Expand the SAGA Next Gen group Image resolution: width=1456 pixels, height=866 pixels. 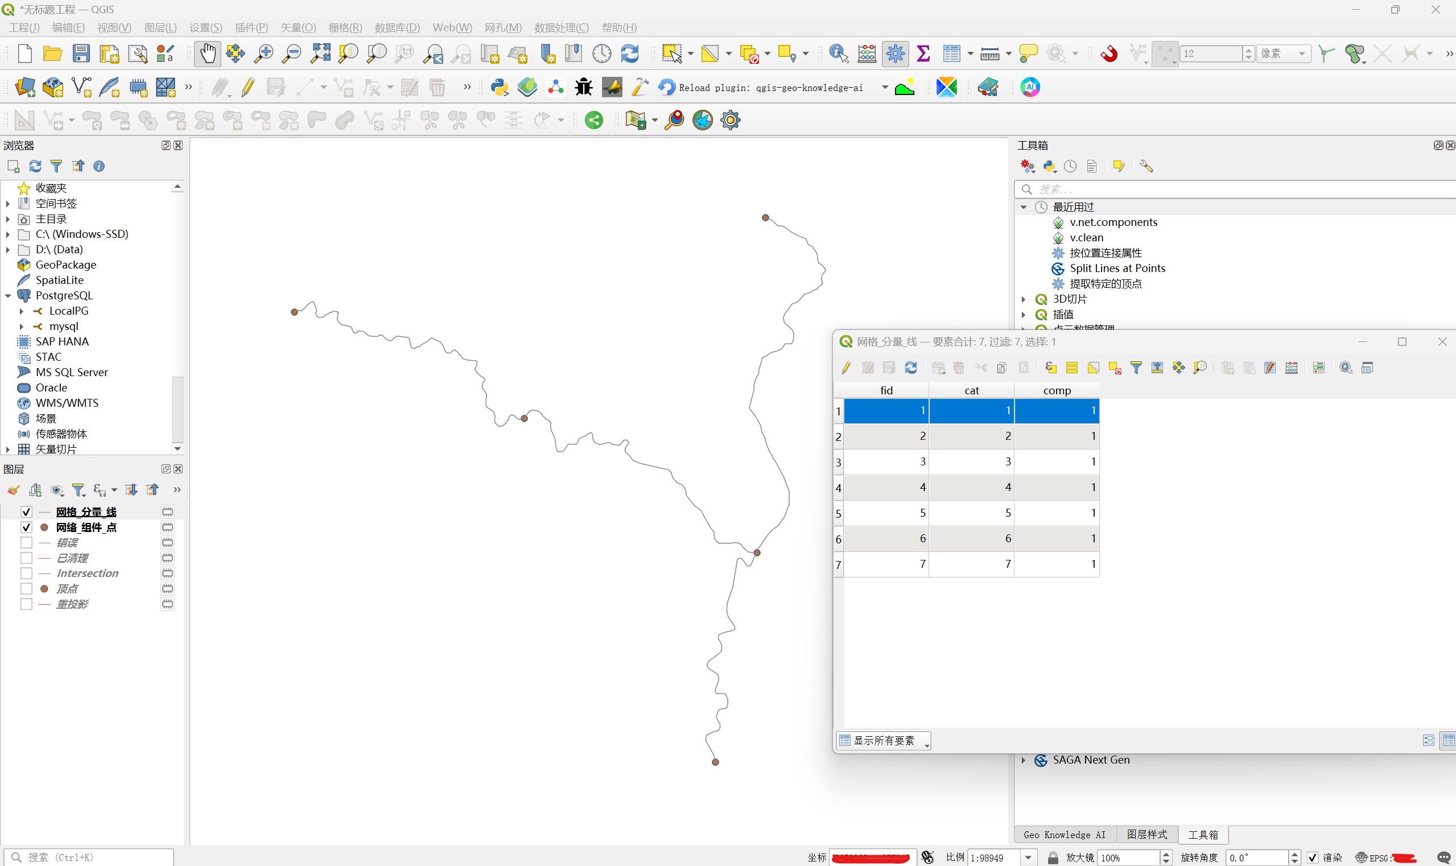pyautogui.click(x=1024, y=760)
